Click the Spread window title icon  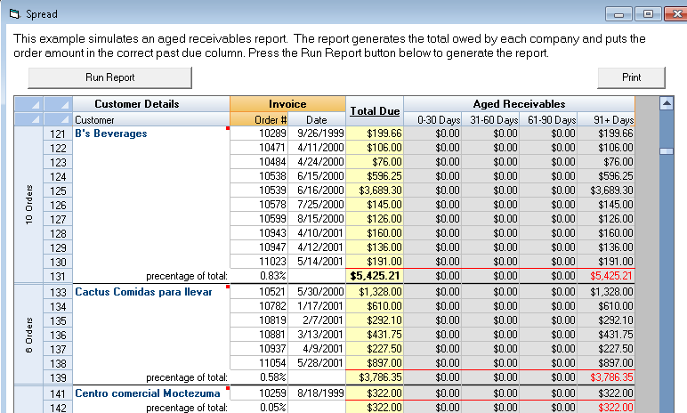click(15, 14)
